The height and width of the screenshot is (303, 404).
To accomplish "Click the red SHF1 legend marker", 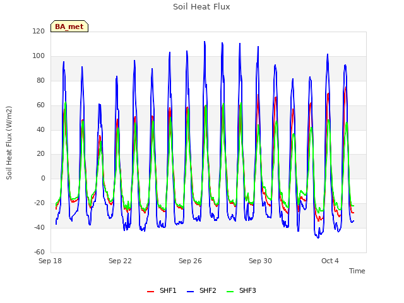I will pos(150,292).
